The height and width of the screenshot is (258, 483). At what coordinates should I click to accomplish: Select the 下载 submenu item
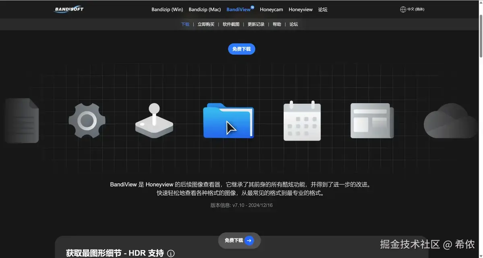pos(185,25)
